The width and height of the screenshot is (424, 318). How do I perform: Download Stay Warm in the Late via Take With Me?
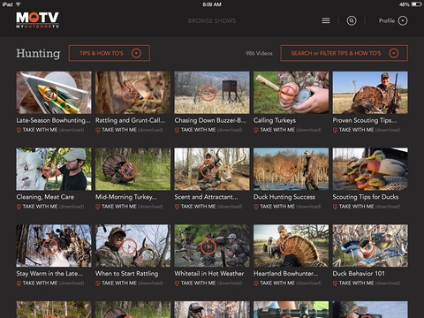tap(50, 284)
